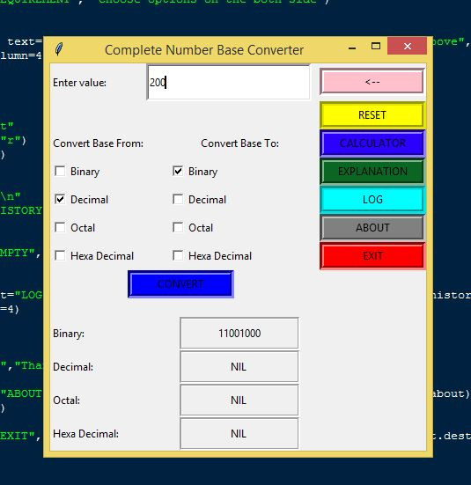This screenshot has height=485, width=471.
Task: Open the cyan LOG button
Action: [372, 200]
